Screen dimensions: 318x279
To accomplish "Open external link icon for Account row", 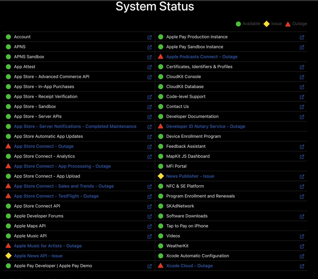I will tap(149, 37).
